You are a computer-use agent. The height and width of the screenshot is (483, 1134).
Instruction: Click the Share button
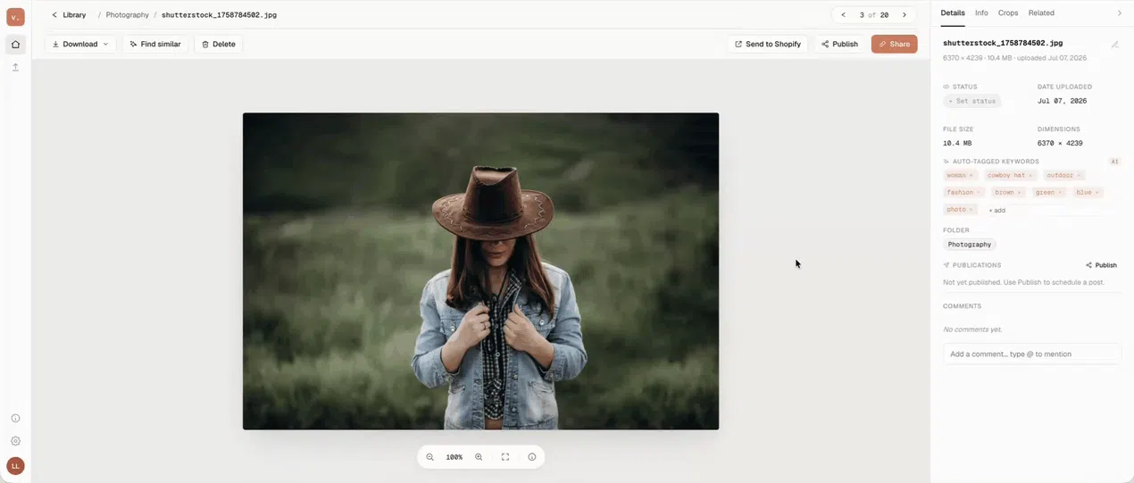(x=894, y=44)
